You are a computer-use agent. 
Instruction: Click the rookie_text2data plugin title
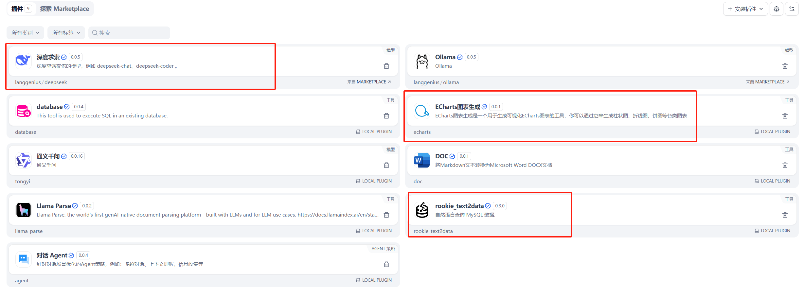click(459, 206)
